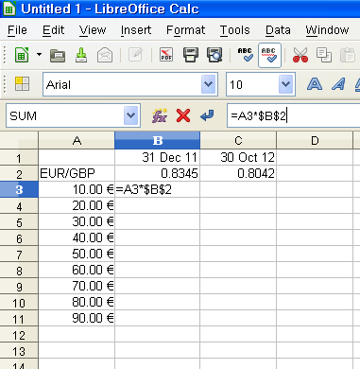Click the Print File Directly icon
The image size is (360, 369).
[x=191, y=55]
